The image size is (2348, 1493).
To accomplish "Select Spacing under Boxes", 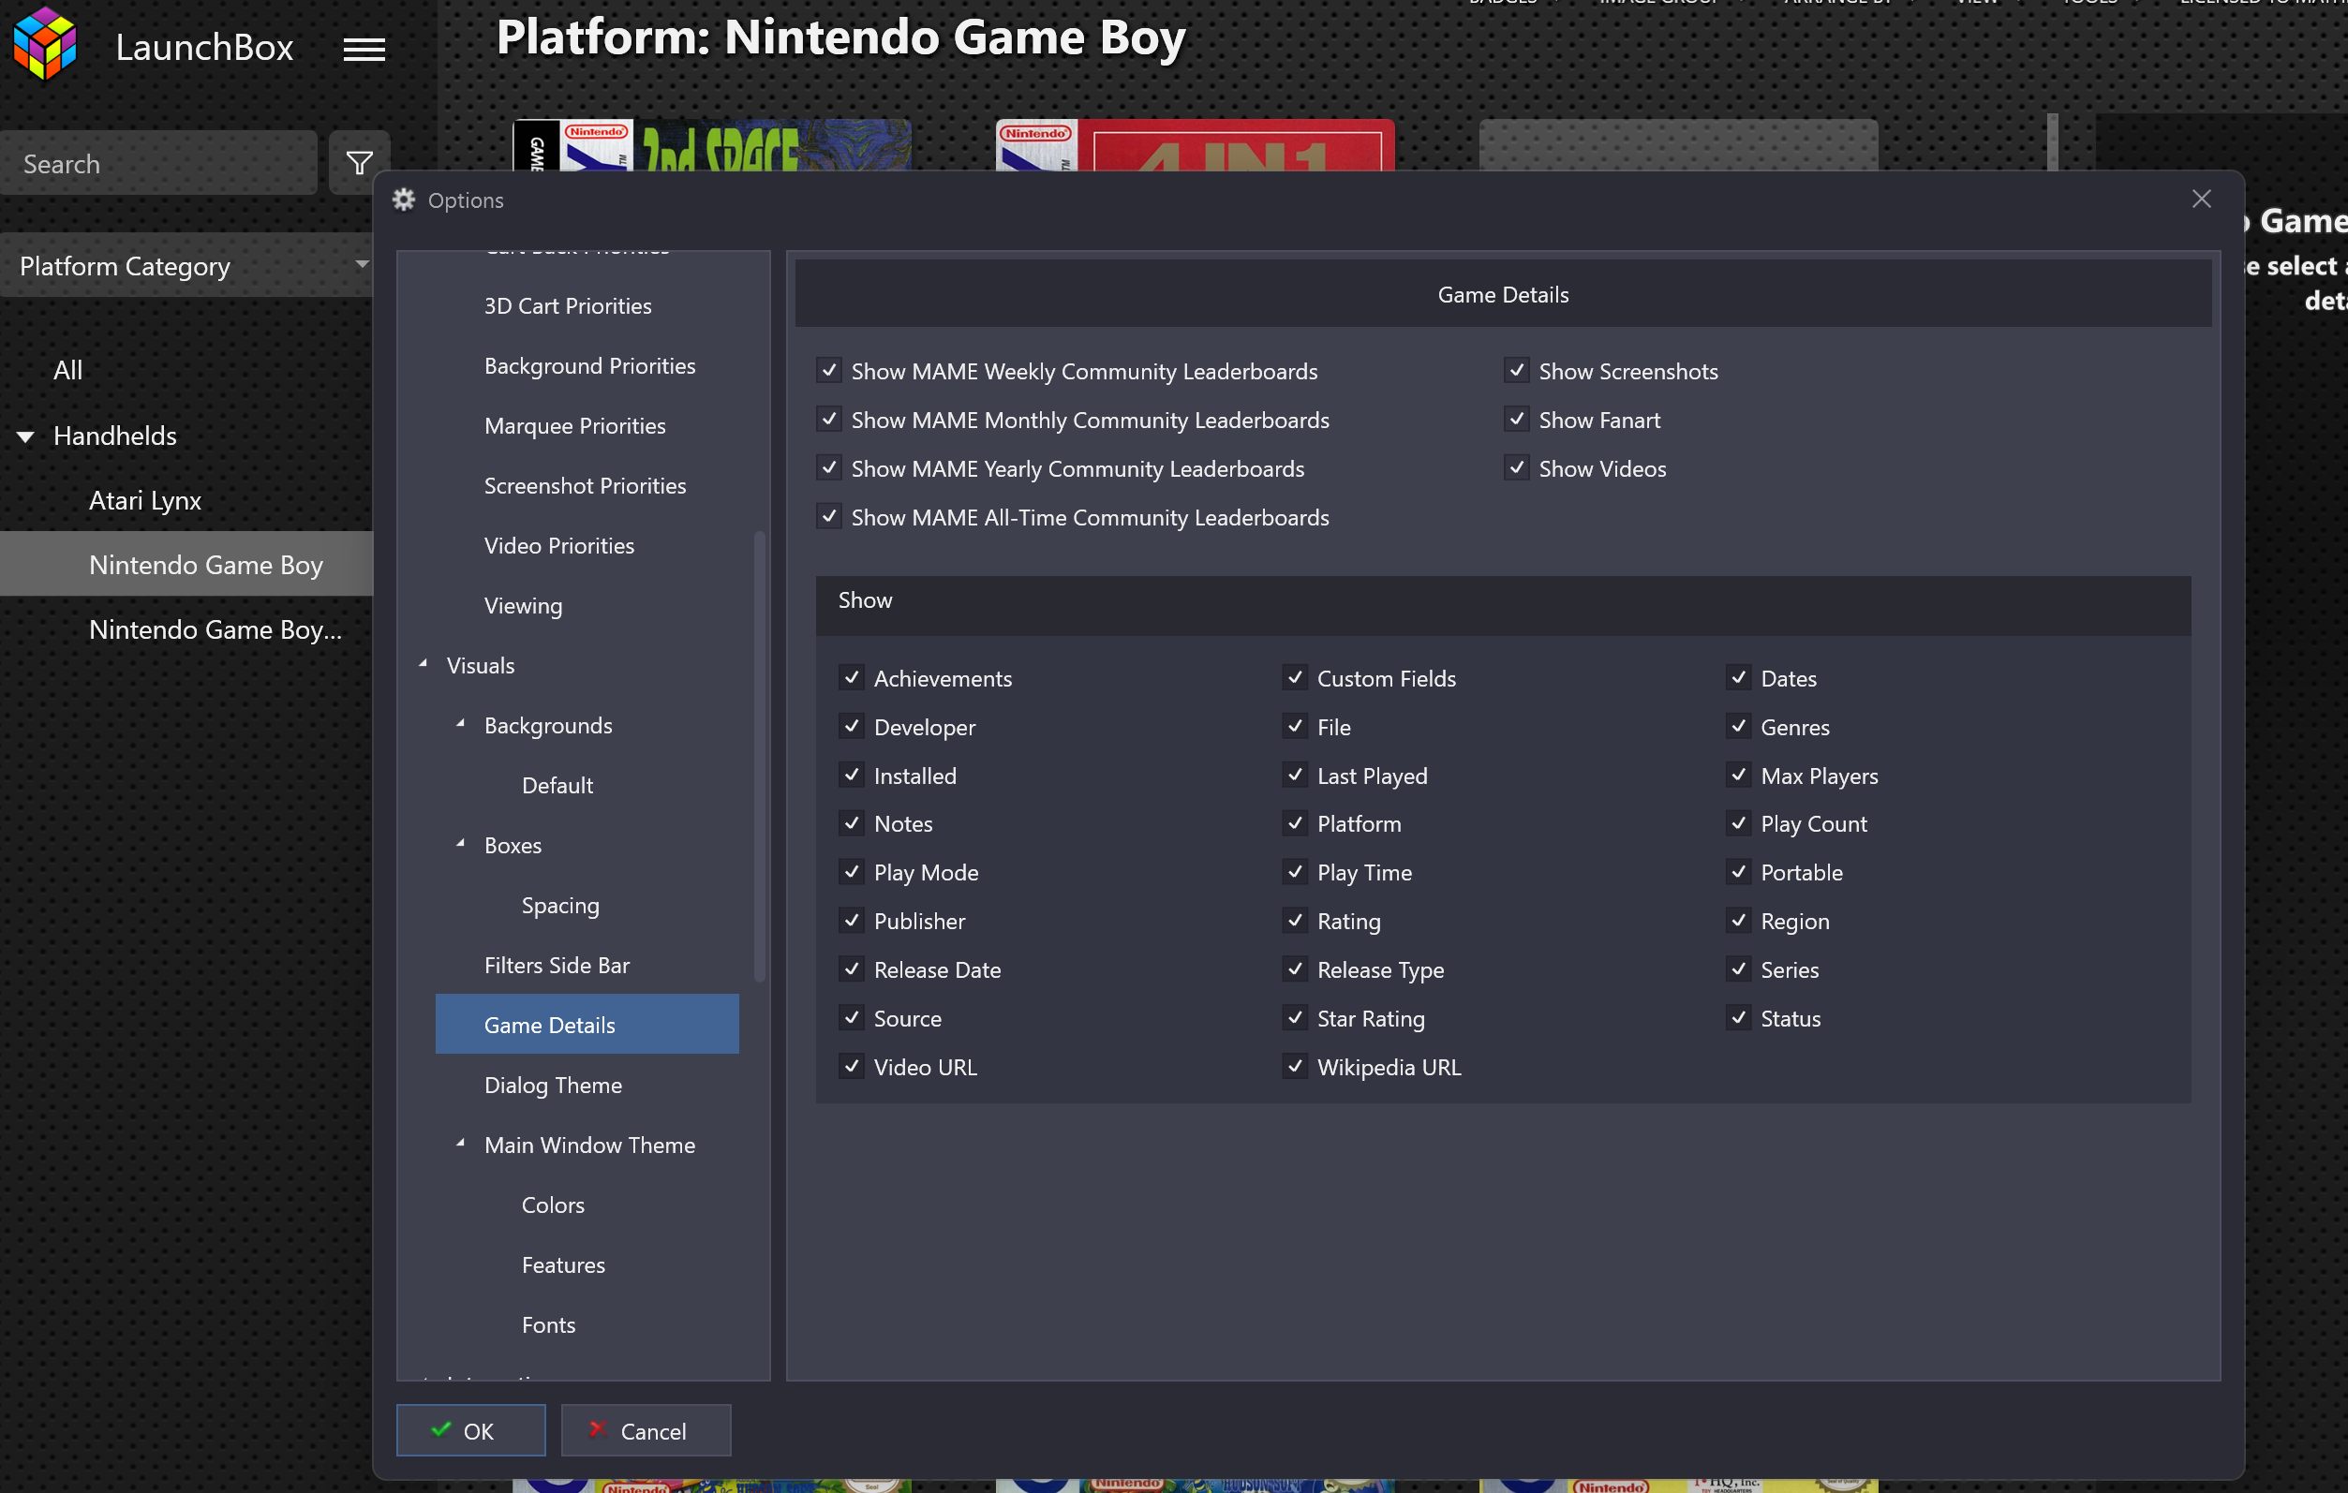I will tap(559, 906).
